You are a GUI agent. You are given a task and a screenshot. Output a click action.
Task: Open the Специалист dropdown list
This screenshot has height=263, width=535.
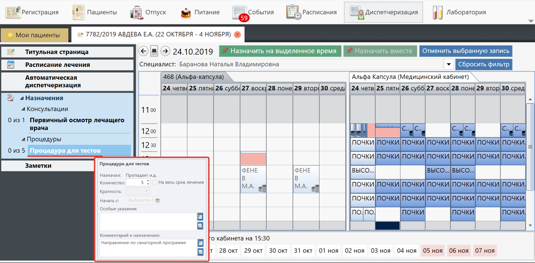(x=448, y=64)
